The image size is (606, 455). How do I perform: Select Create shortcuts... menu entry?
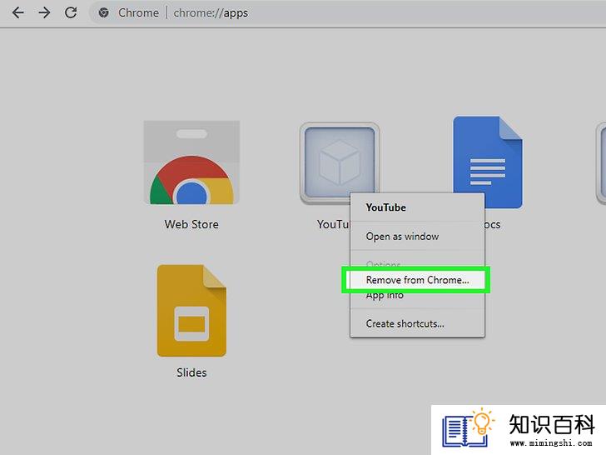(417, 323)
